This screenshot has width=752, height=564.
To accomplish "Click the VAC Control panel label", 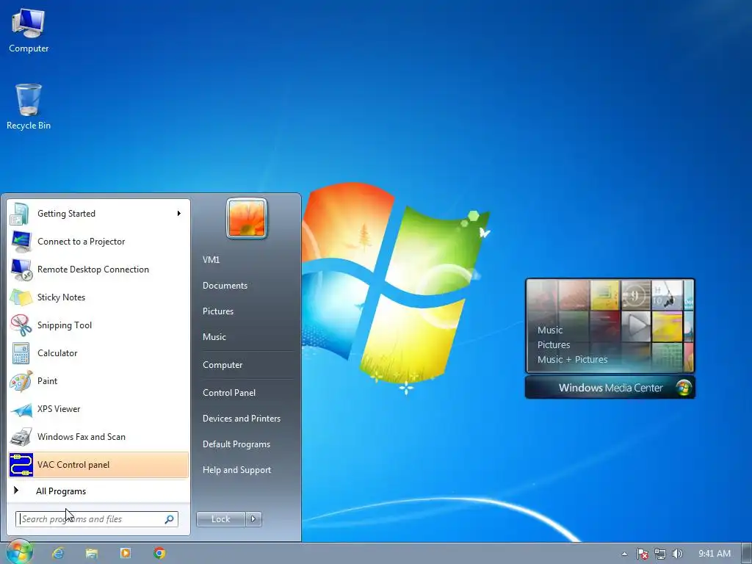I will [x=73, y=465].
